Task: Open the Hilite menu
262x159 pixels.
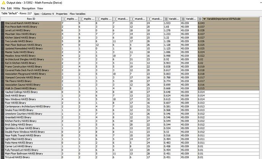Action: point(17,8)
